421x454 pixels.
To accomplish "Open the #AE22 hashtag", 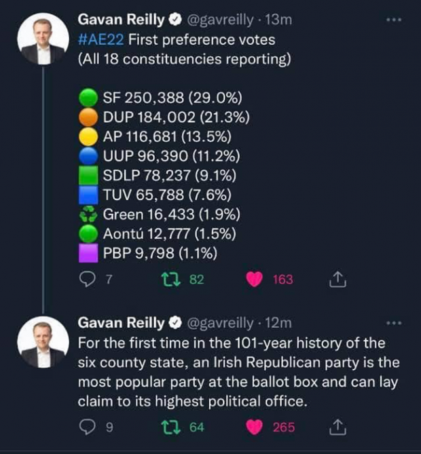I will point(100,39).
